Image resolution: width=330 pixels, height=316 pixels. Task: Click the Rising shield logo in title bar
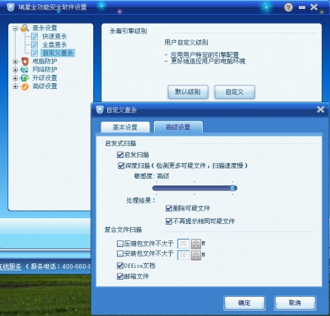click(10, 7)
